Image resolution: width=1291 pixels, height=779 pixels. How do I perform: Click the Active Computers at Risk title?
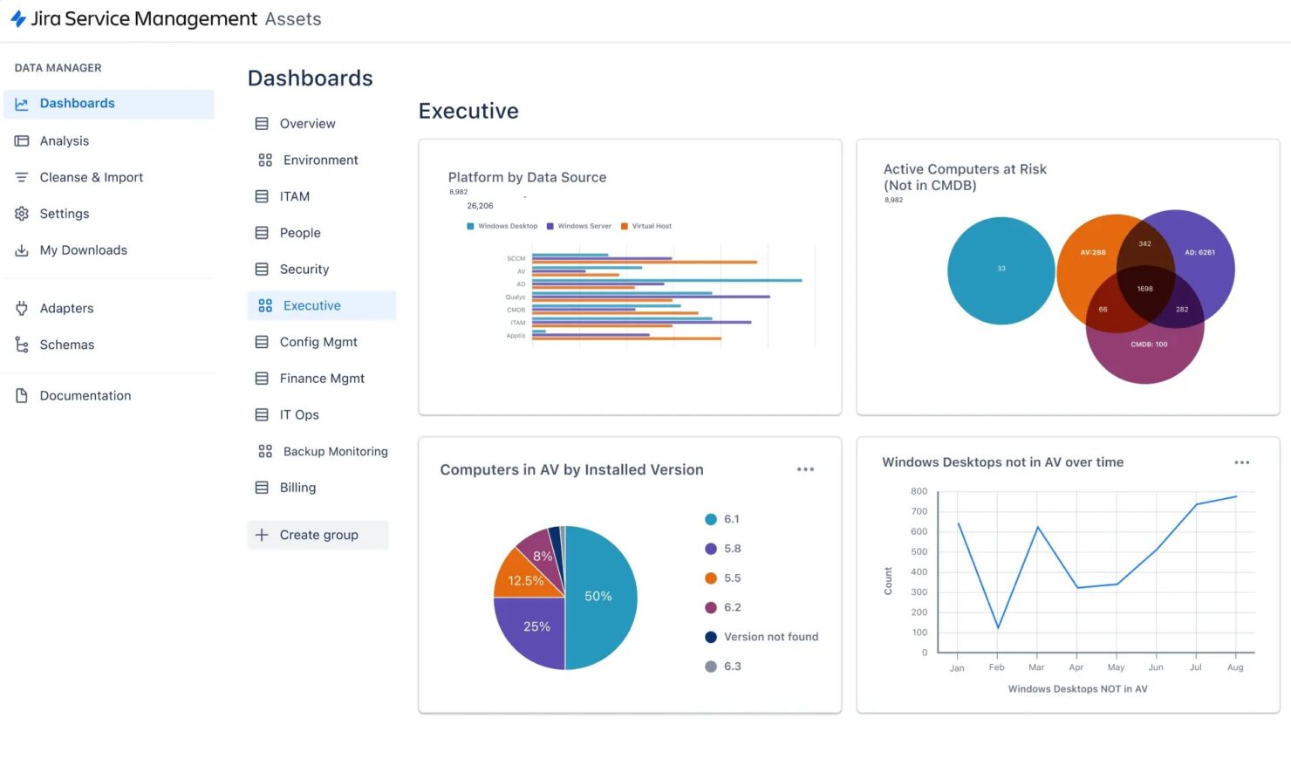point(965,177)
